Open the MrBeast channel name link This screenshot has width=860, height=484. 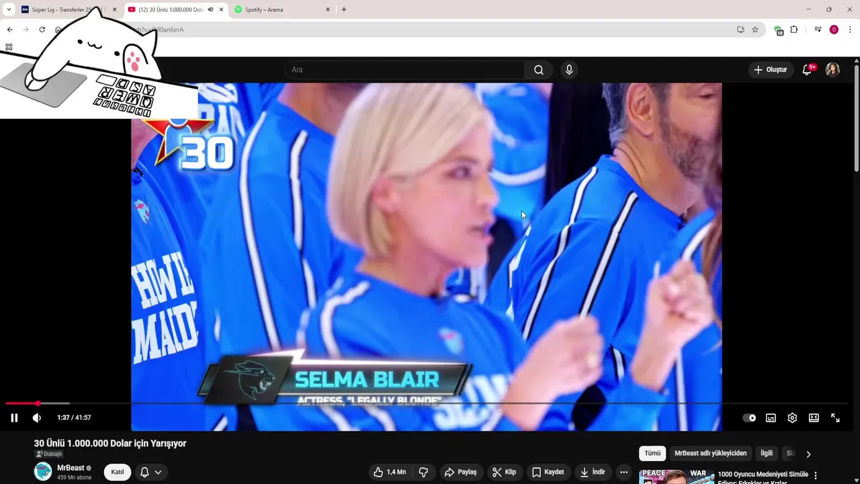[71, 468]
